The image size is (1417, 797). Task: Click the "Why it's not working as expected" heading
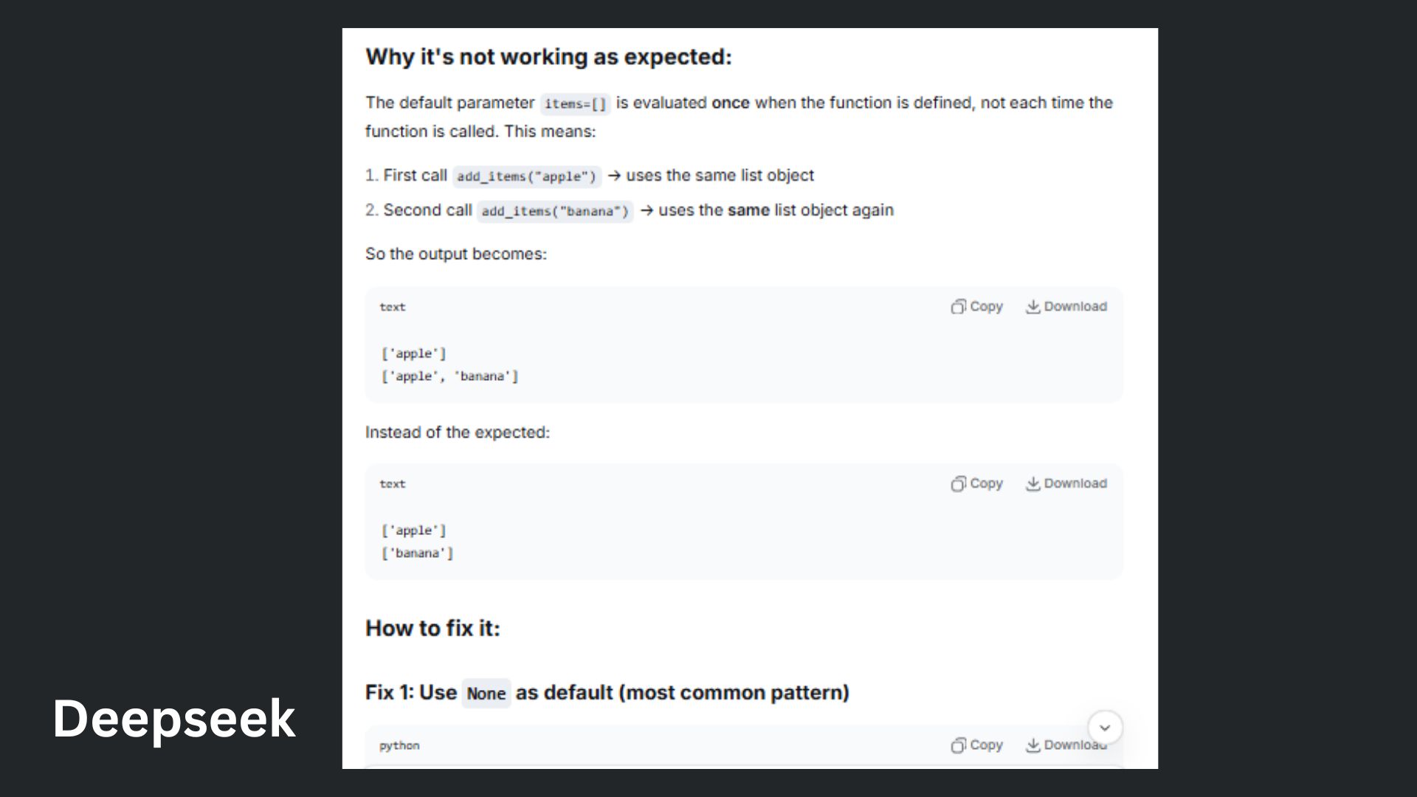coord(548,57)
